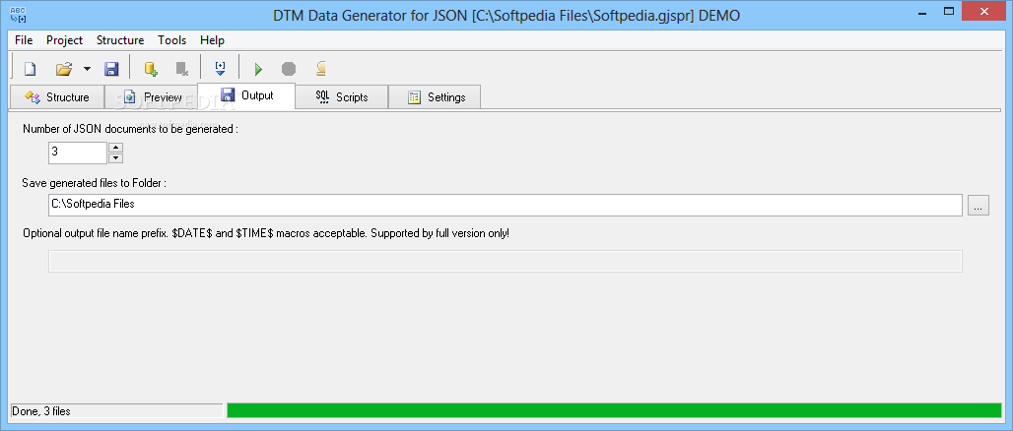This screenshot has height=431, width=1013.
Task: Stop generation with the gray octagon icon
Action: coord(289,69)
